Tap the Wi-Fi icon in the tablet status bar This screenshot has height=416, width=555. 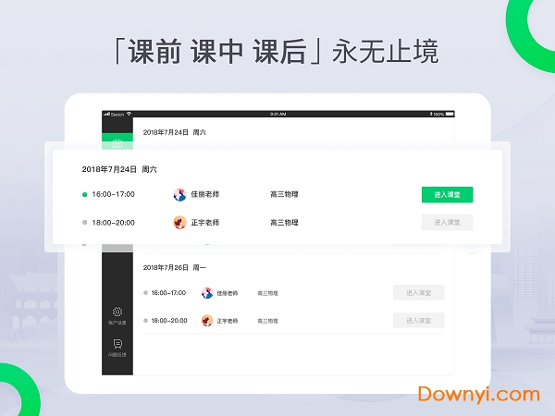click(129, 115)
